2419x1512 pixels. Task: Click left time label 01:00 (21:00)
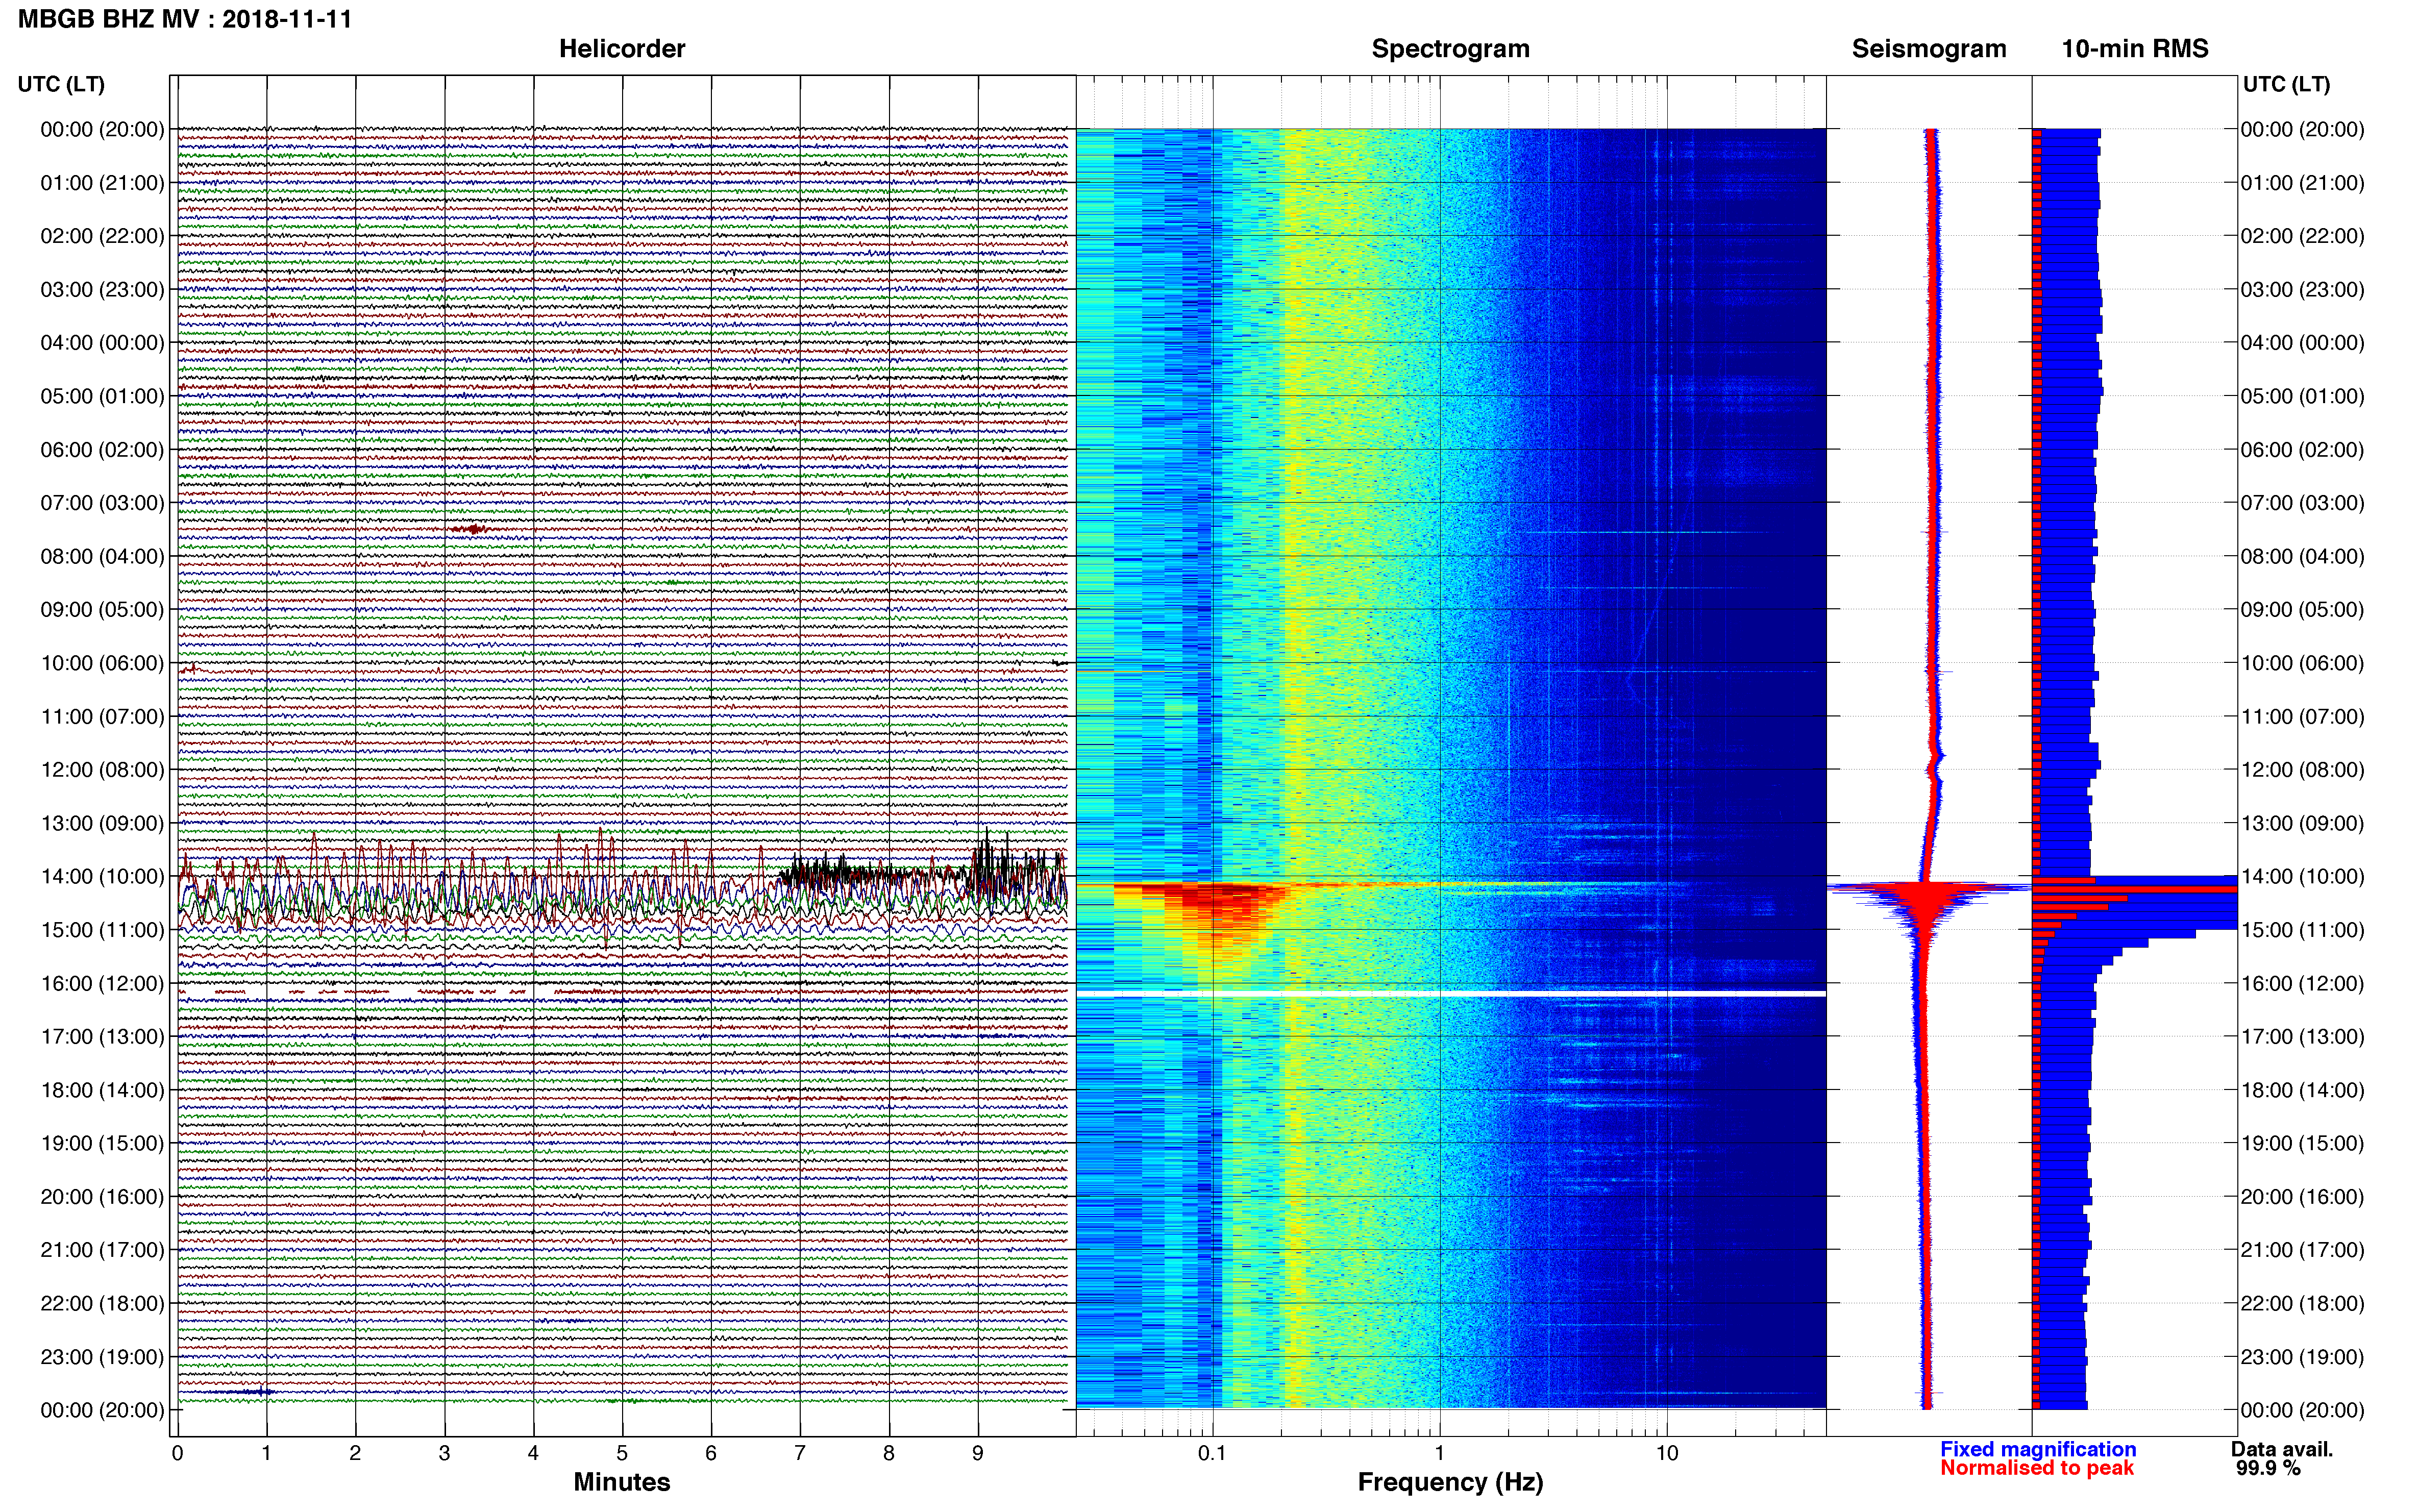[102, 183]
